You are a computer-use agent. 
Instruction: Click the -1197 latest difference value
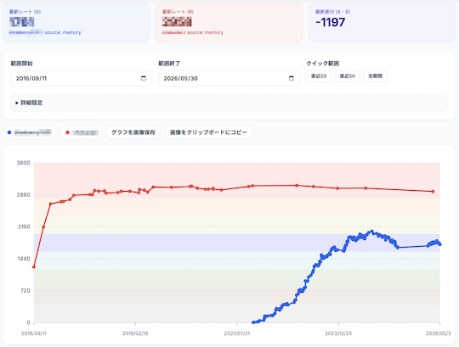pos(331,23)
